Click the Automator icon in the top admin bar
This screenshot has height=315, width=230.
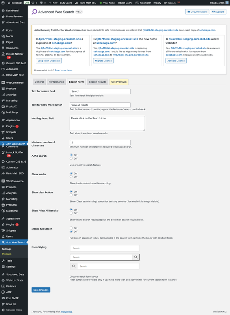[137, 3]
